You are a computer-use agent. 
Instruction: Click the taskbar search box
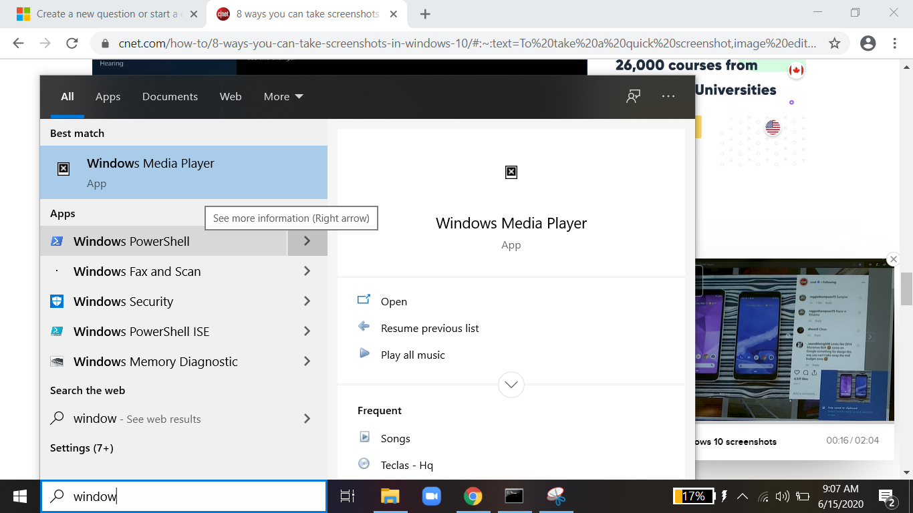[184, 496]
